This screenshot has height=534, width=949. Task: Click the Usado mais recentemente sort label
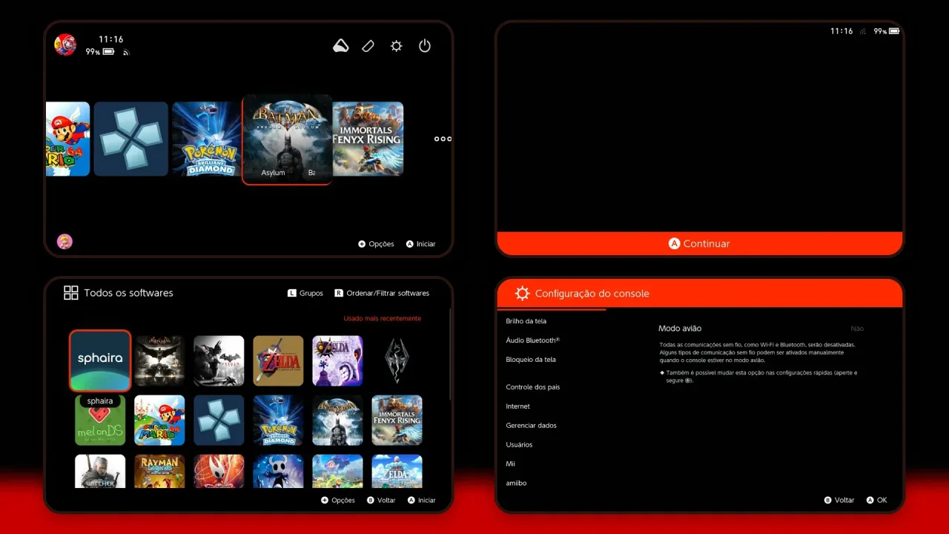click(382, 319)
